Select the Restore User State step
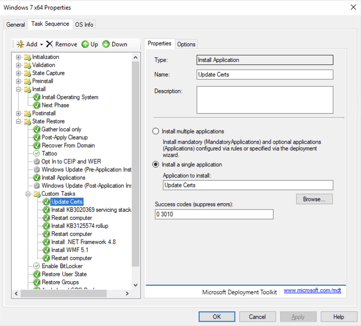 click(x=64, y=274)
